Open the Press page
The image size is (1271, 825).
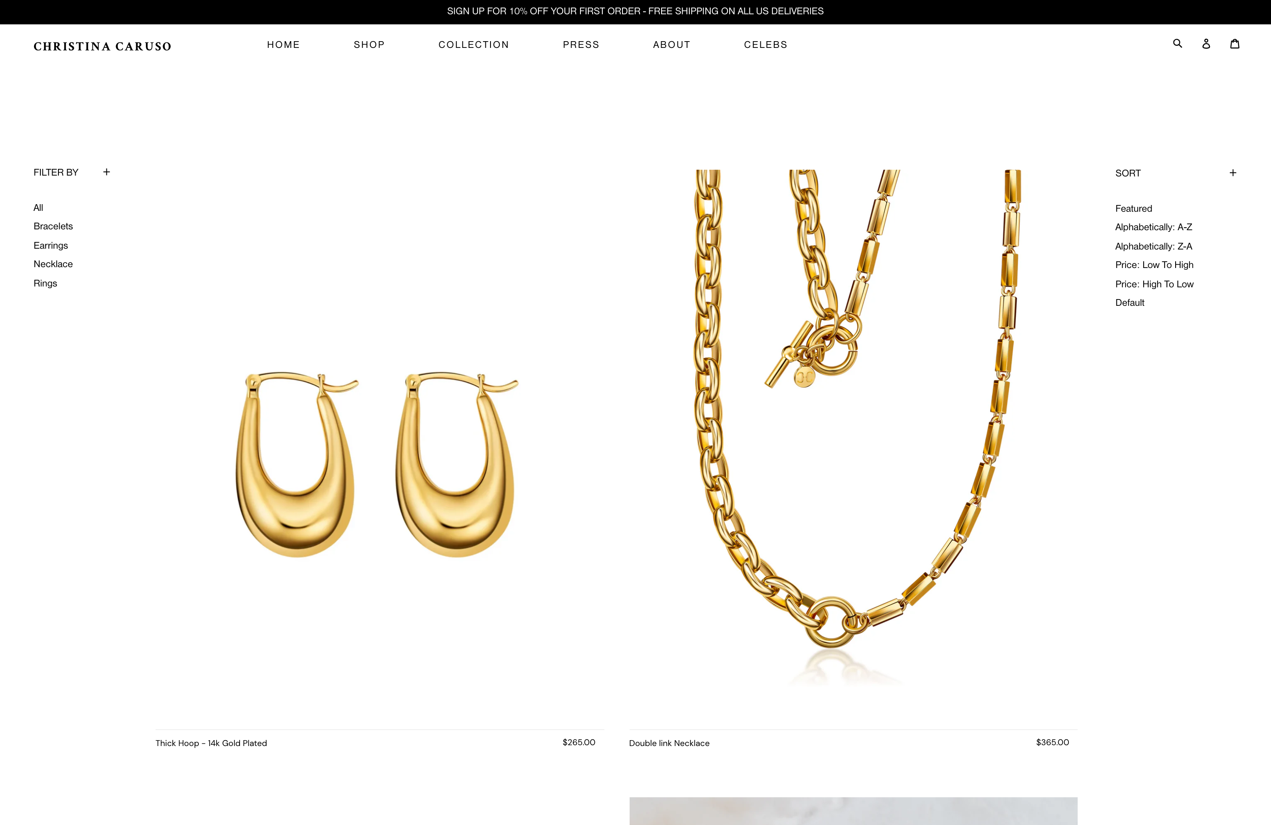[x=581, y=45]
